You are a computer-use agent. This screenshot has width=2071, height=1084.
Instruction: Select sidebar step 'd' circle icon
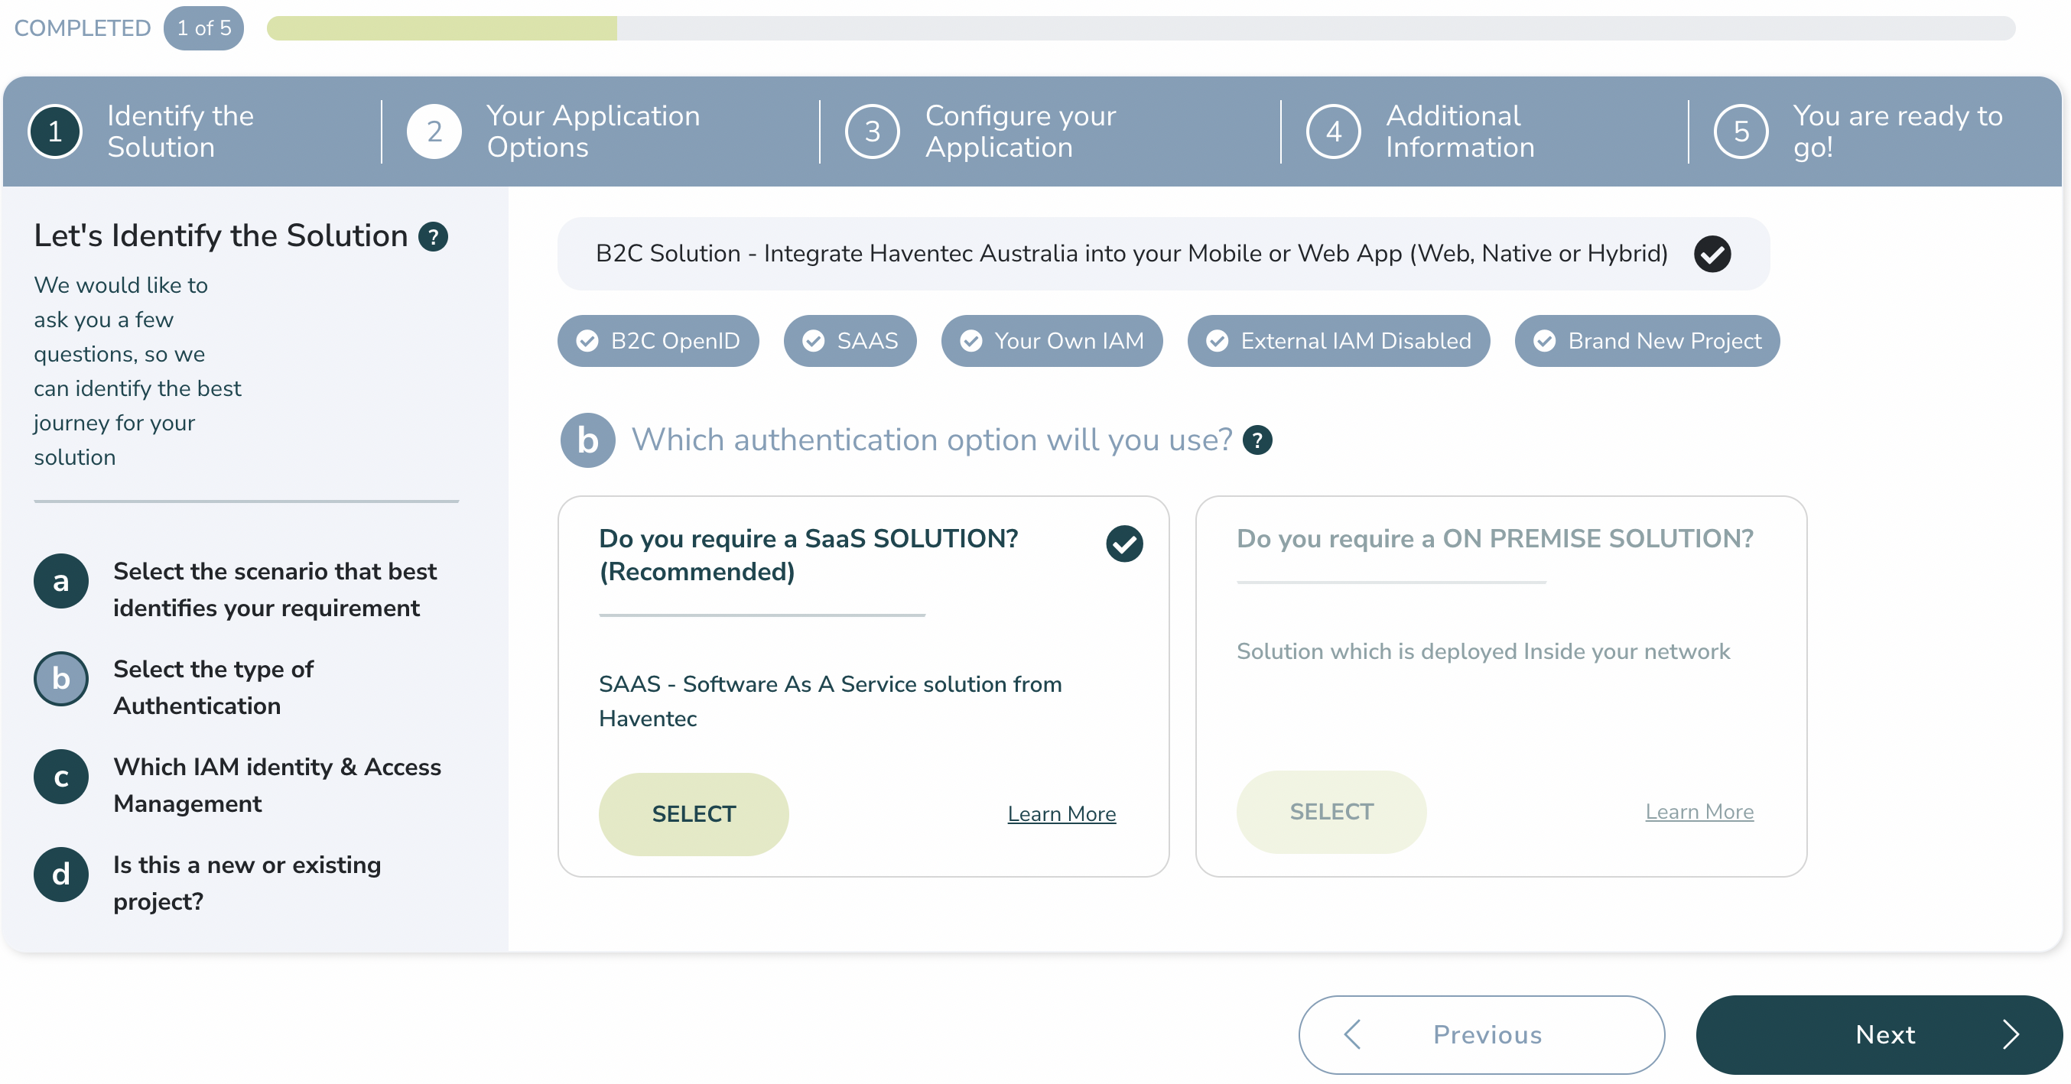tap(61, 875)
